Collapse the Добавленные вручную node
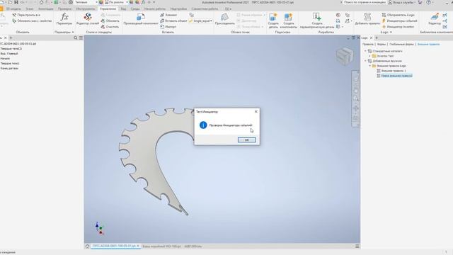 click(x=365, y=61)
